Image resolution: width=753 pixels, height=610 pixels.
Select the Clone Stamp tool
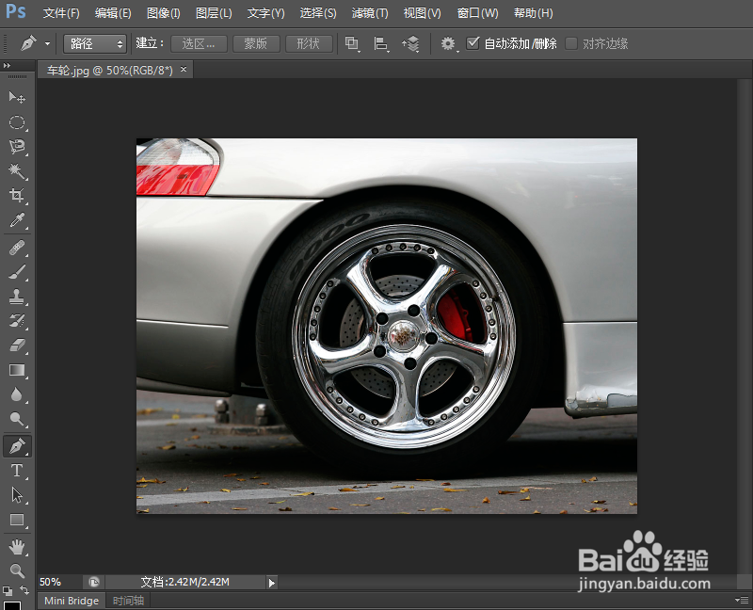[17, 297]
